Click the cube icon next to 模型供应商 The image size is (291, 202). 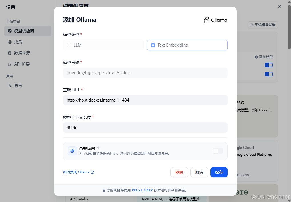coord(10,31)
